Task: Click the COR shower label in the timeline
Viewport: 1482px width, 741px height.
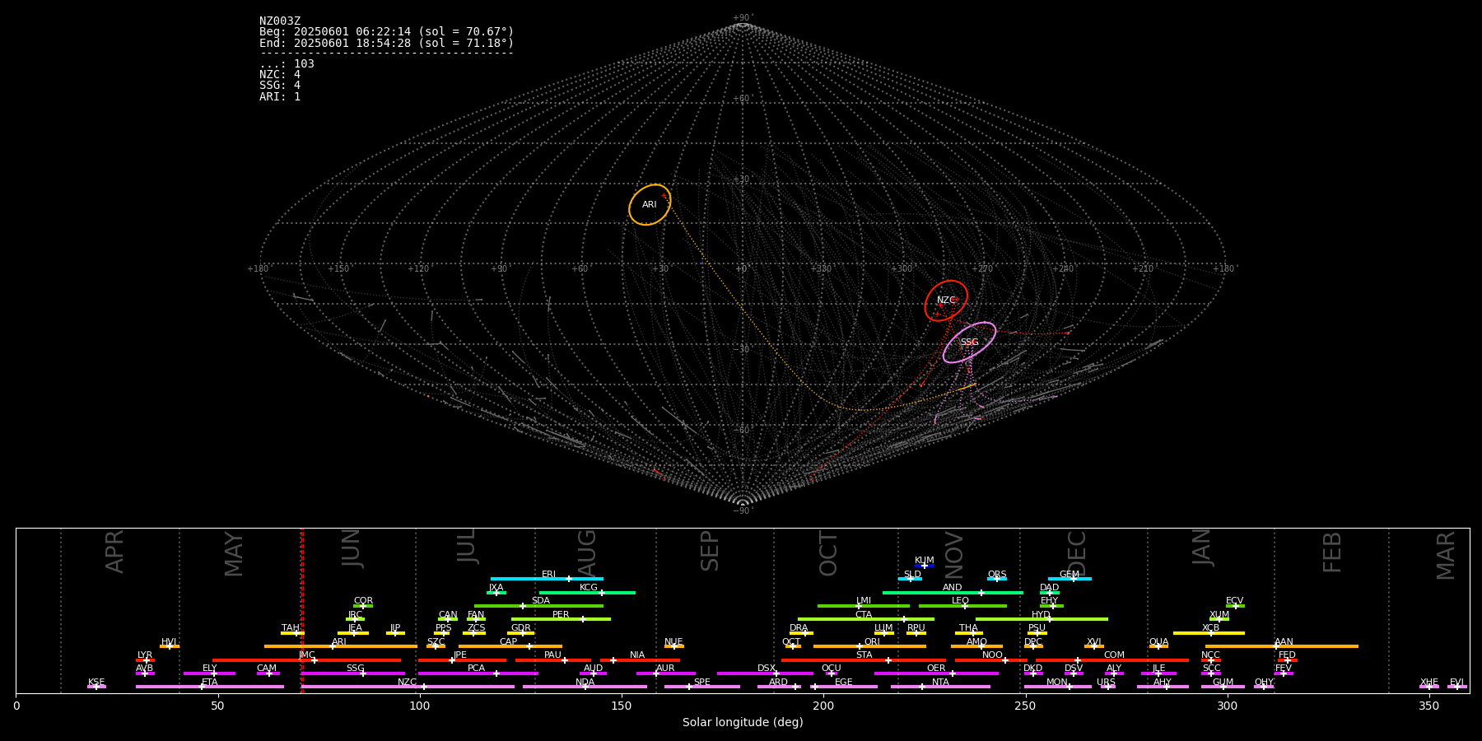Action: [363, 601]
